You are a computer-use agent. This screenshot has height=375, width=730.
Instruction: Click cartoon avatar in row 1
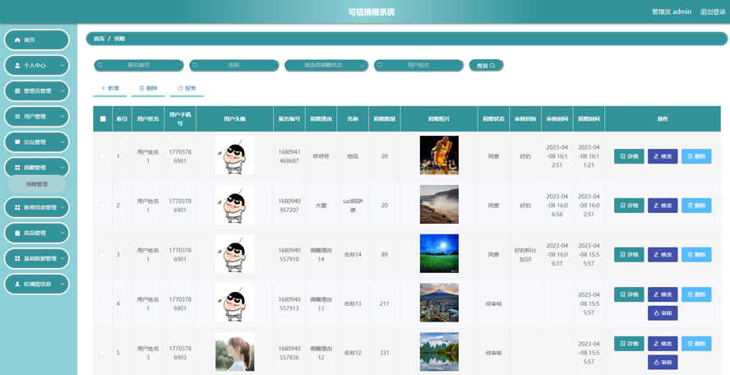pos(234,155)
